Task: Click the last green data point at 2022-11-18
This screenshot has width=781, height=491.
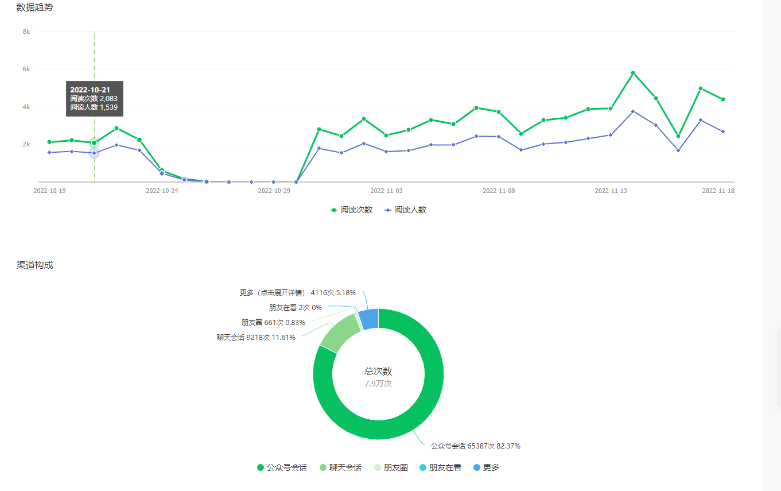Action: (x=723, y=99)
